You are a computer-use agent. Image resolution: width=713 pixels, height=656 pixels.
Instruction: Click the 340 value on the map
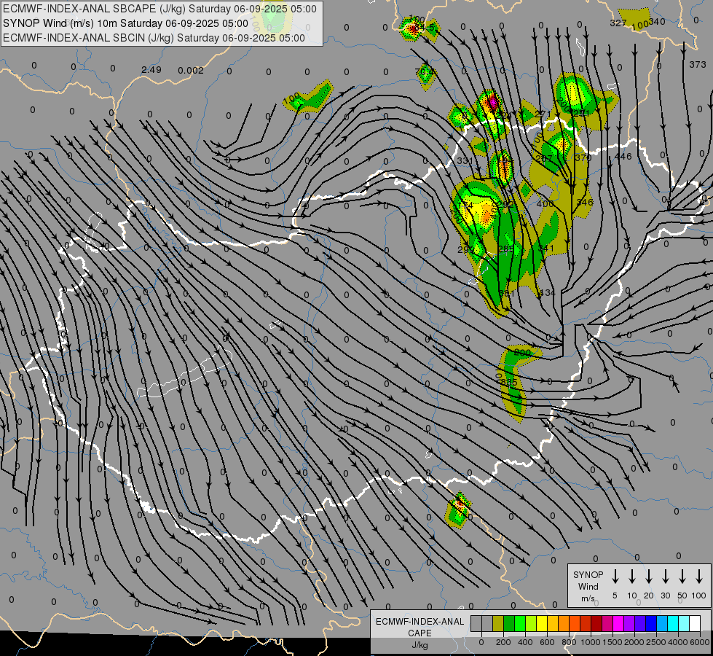click(x=657, y=21)
